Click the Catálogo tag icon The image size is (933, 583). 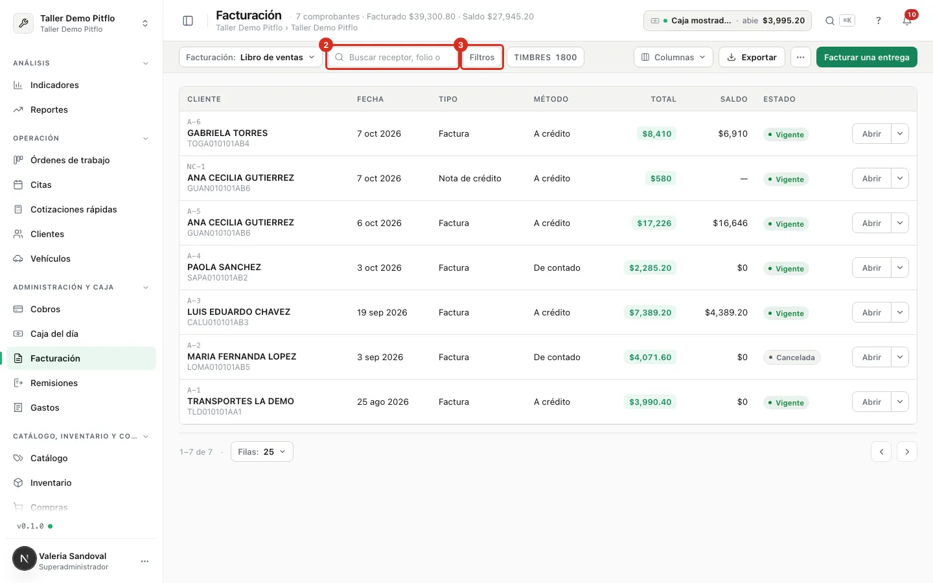(18, 458)
